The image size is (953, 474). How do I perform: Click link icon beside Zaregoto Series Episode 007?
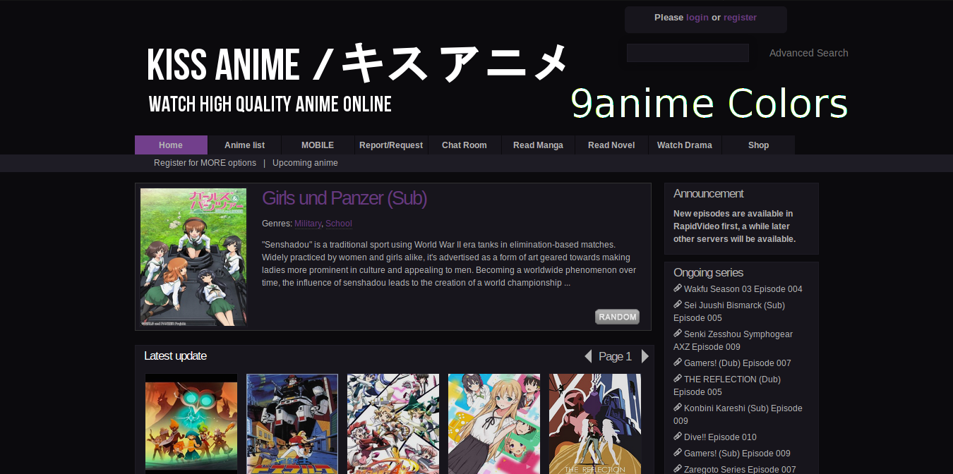click(x=678, y=469)
